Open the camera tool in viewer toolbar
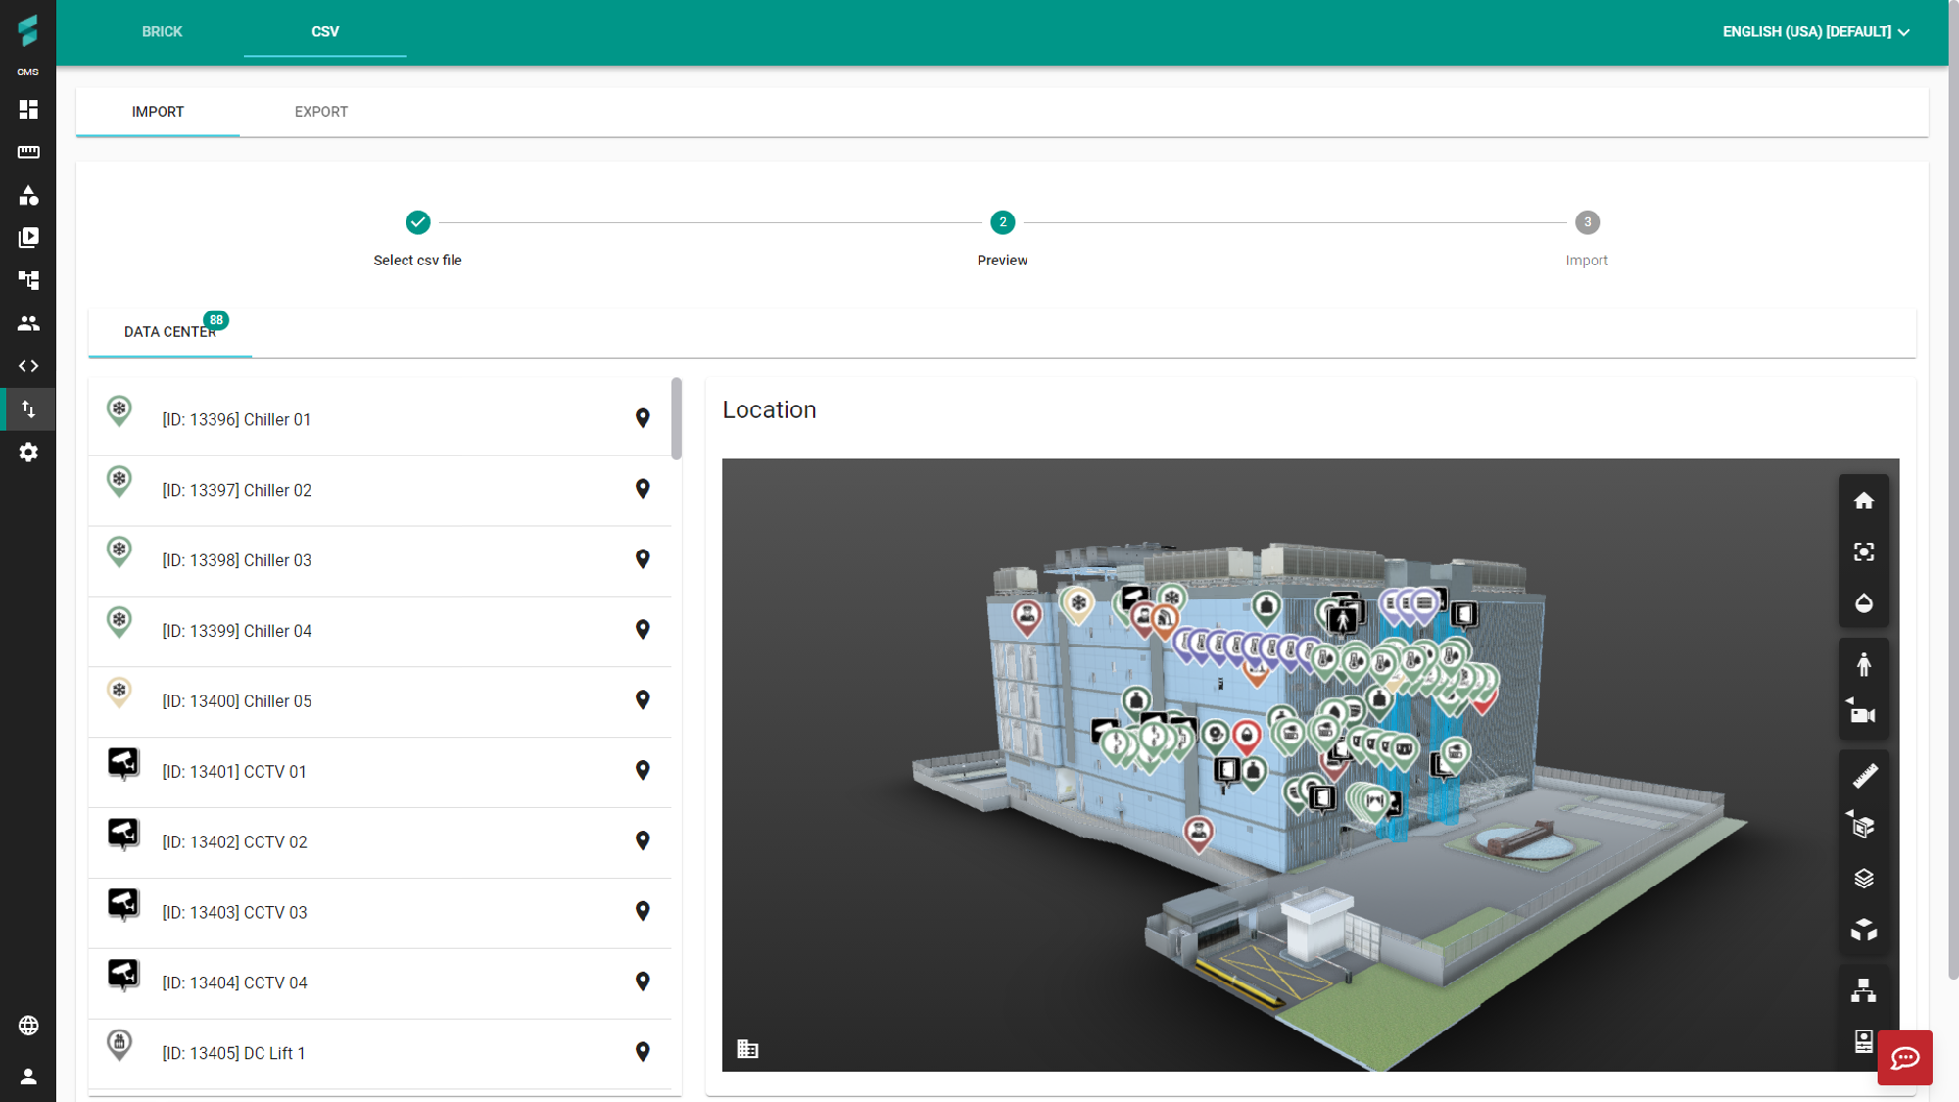The width and height of the screenshot is (1959, 1102). (x=1863, y=715)
